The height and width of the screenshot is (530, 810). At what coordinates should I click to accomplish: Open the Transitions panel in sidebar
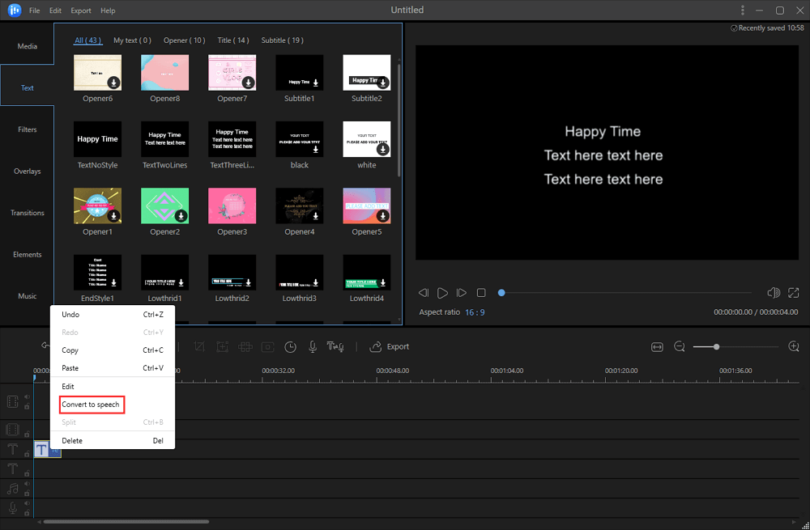click(x=28, y=213)
